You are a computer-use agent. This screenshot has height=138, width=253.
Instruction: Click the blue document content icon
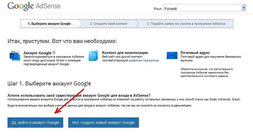tap(93, 55)
